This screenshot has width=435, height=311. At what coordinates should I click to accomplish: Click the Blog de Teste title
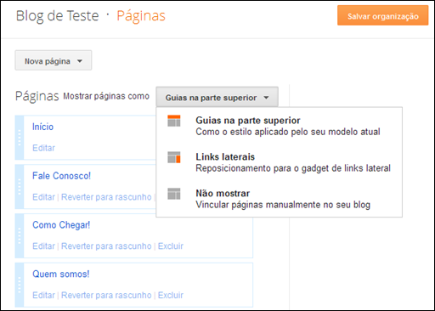(57, 16)
